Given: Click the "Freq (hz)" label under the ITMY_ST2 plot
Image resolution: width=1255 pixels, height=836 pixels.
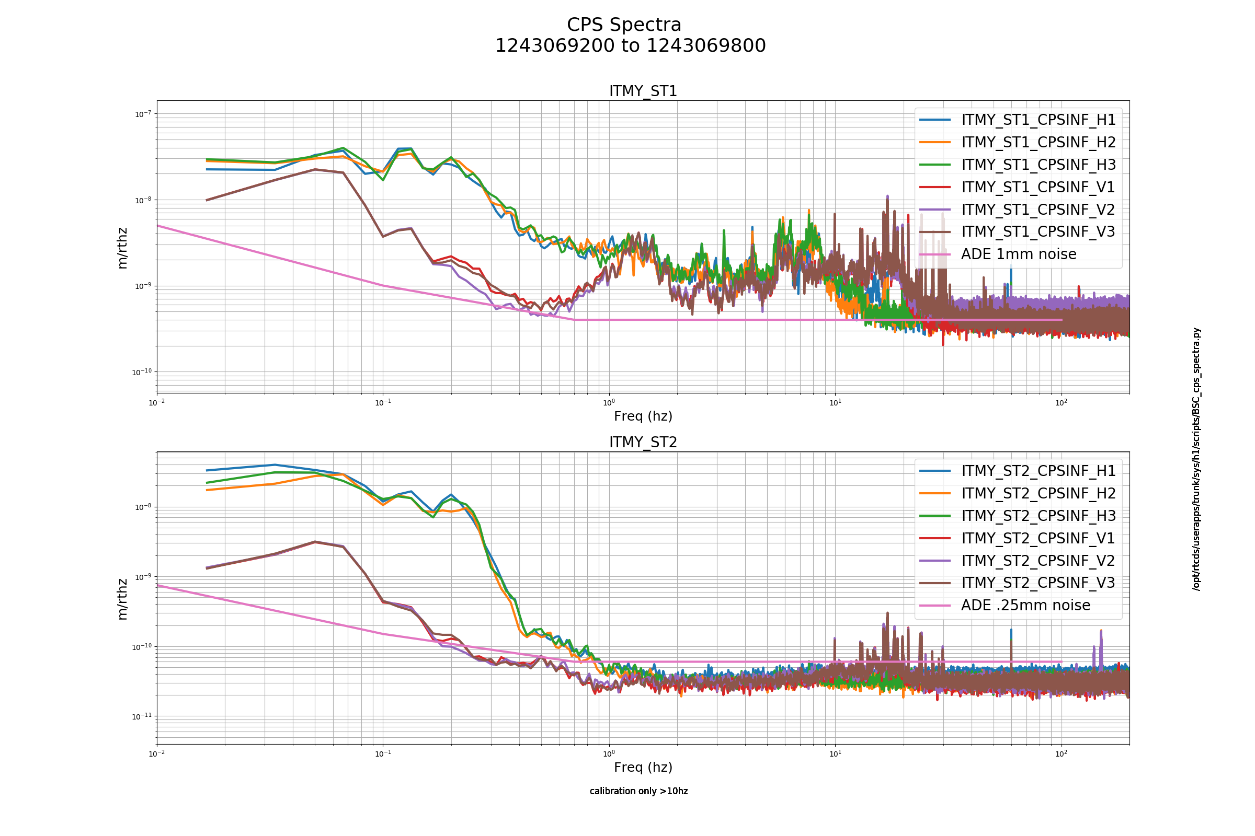Looking at the screenshot, I should (643, 768).
